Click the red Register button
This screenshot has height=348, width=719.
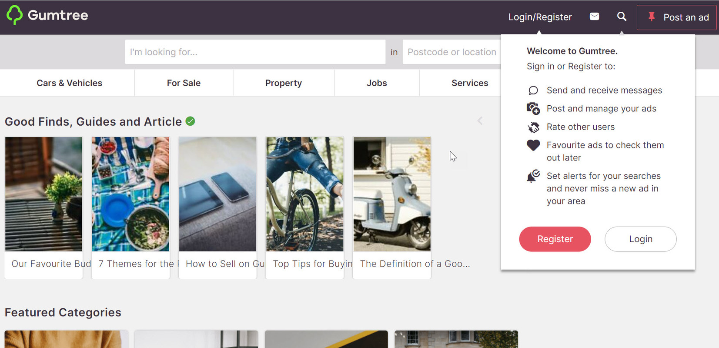tap(555, 239)
